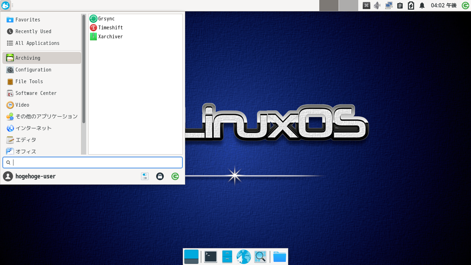The height and width of the screenshot is (265, 471).
Task: Open the application finder magnifier dock icon
Action: (x=260, y=257)
